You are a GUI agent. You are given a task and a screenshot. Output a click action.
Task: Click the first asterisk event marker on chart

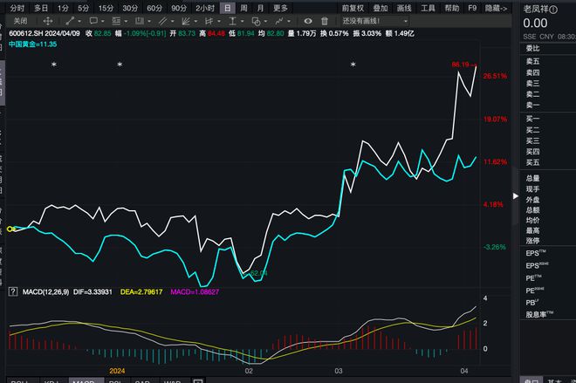click(53, 65)
